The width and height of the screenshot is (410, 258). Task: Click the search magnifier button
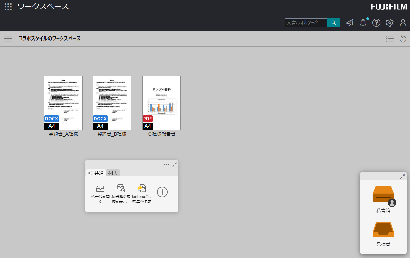[333, 23]
